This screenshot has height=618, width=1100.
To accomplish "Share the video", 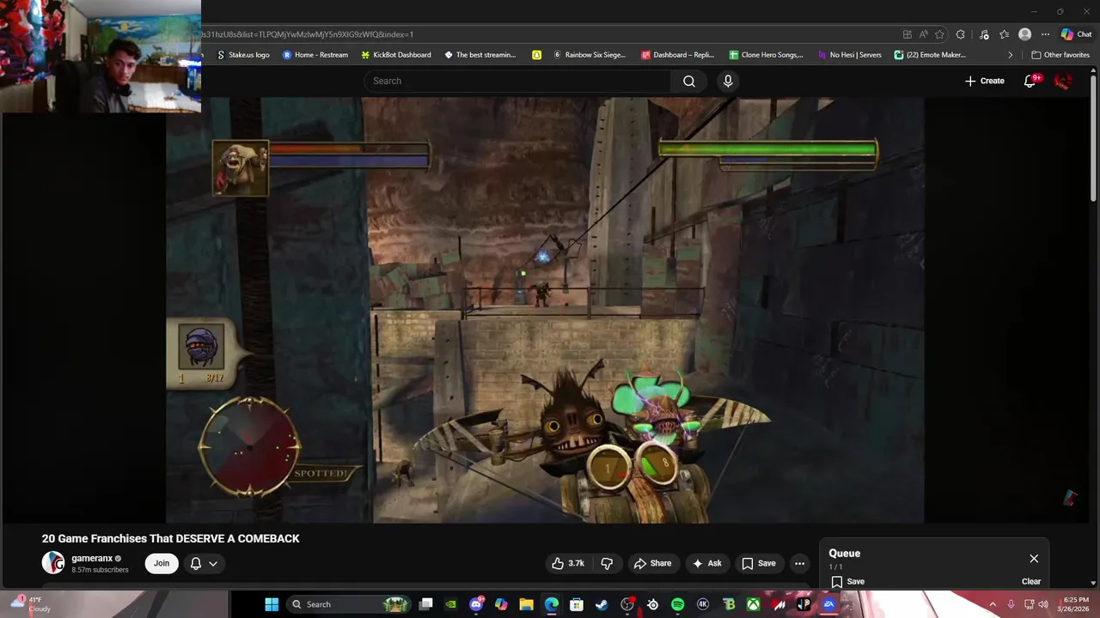I will (x=652, y=563).
